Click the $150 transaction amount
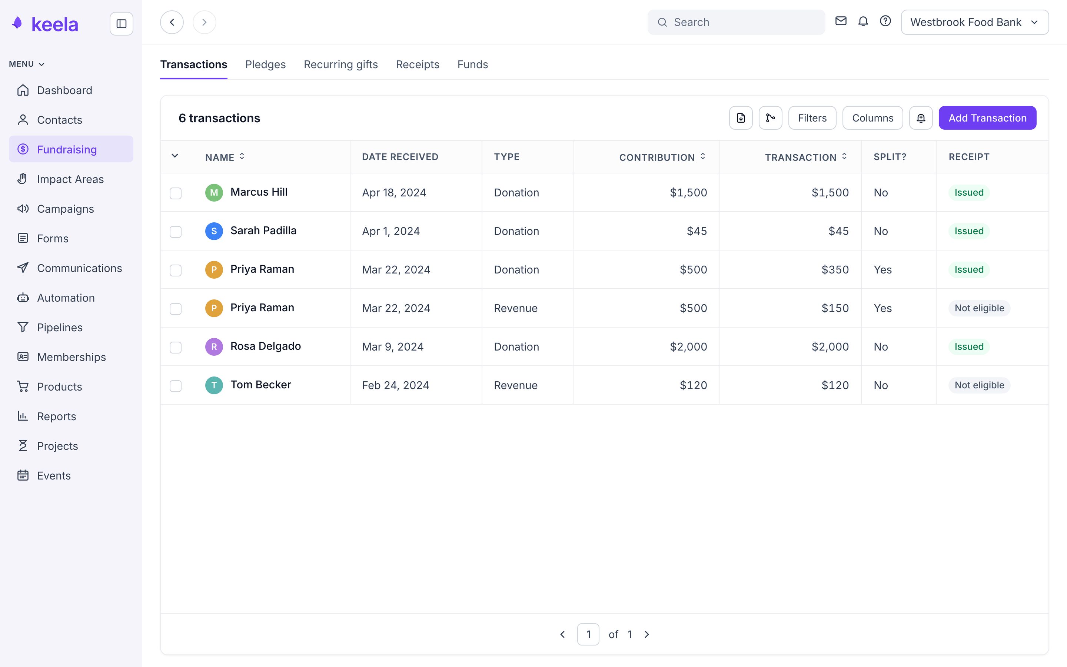1067x667 pixels. click(x=835, y=308)
